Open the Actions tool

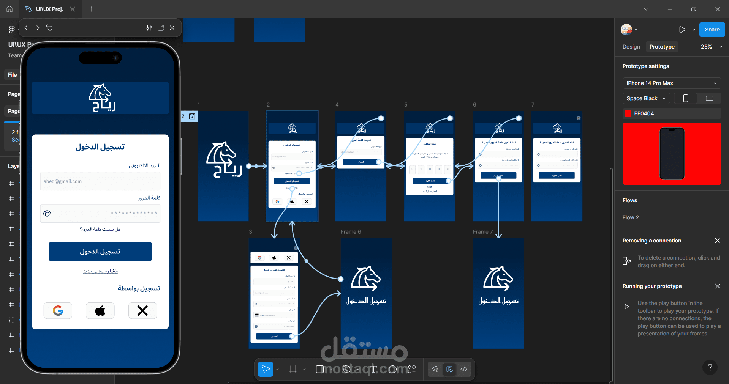412,369
